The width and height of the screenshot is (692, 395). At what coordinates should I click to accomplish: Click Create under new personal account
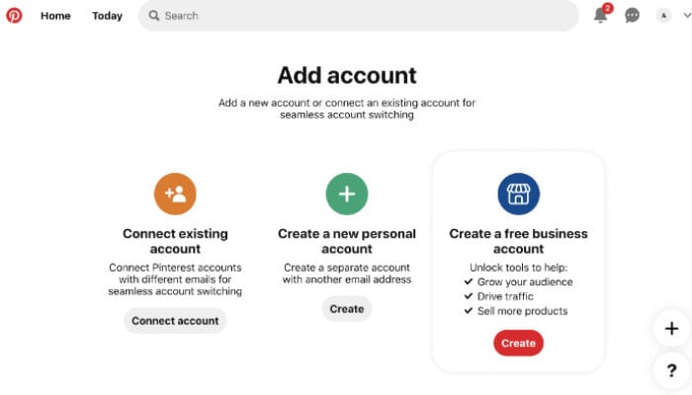pyautogui.click(x=347, y=309)
